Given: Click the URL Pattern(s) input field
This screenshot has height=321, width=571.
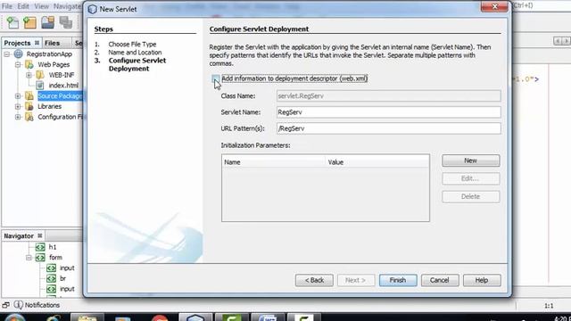Looking at the screenshot, I should 389,128.
